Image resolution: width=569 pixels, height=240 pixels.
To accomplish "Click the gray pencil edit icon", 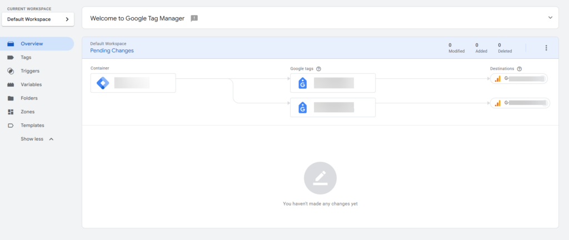I will coord(320,178).
